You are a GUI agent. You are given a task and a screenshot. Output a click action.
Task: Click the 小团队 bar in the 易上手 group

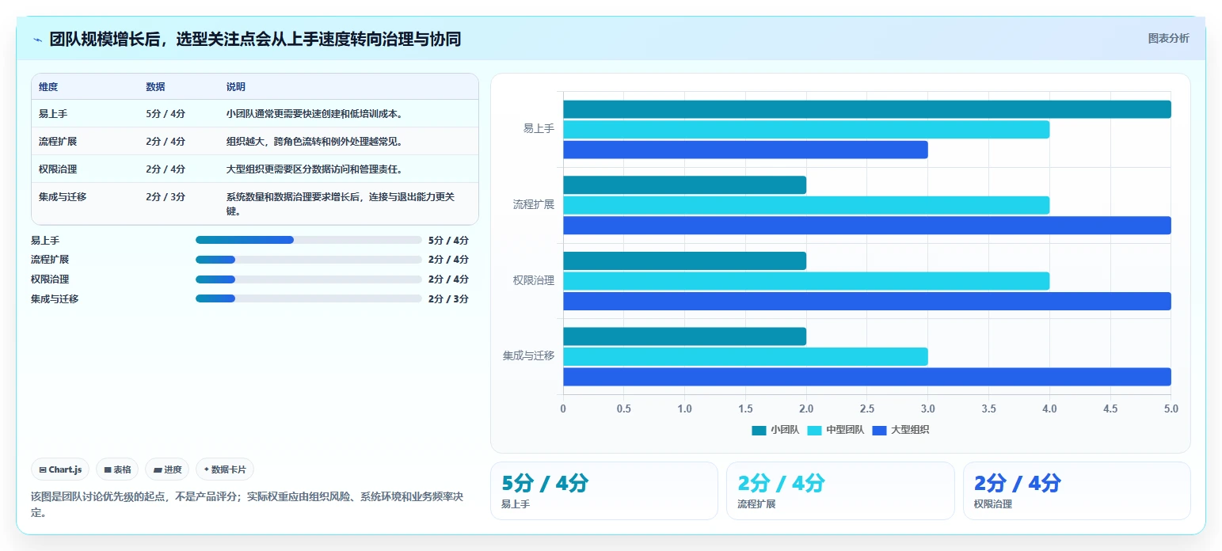[x=867, y=109]
